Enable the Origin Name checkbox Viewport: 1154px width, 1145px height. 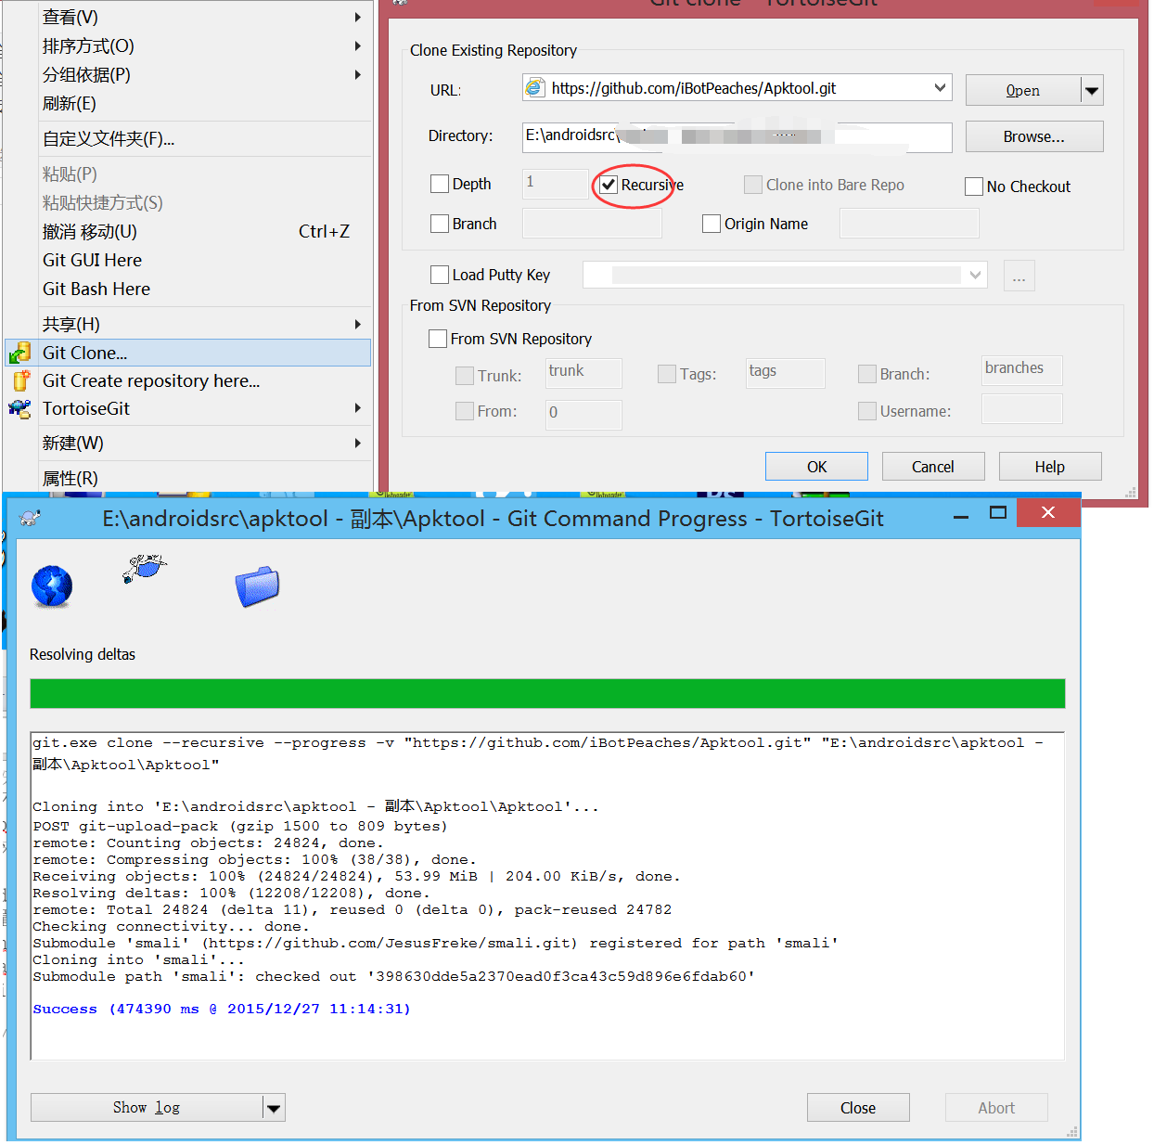(712, 224)
